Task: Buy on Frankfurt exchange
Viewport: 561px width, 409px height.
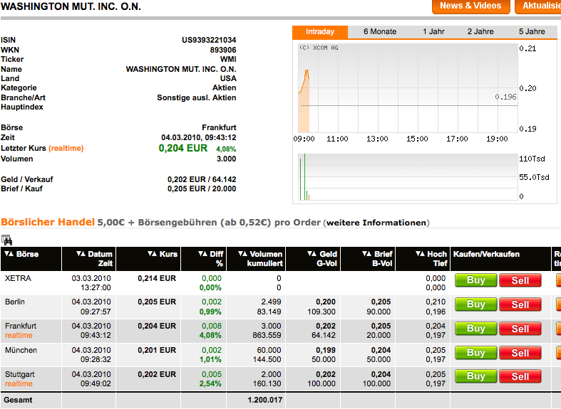Action: (476, 329)
